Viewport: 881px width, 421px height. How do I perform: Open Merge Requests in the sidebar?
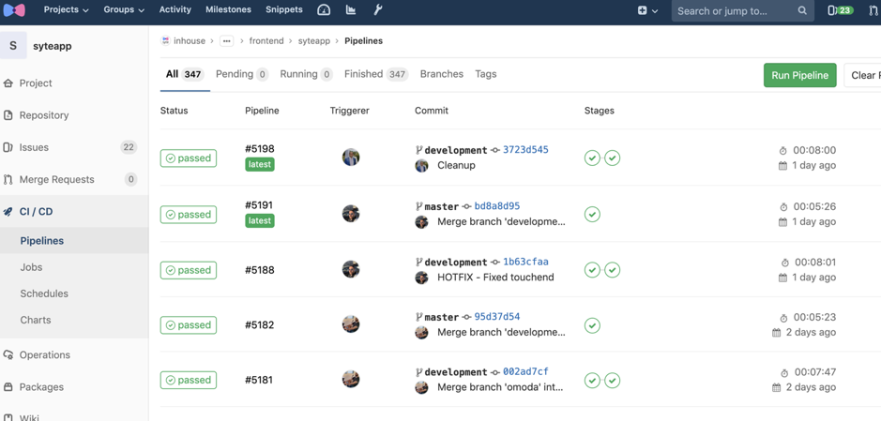pos(56,179)
